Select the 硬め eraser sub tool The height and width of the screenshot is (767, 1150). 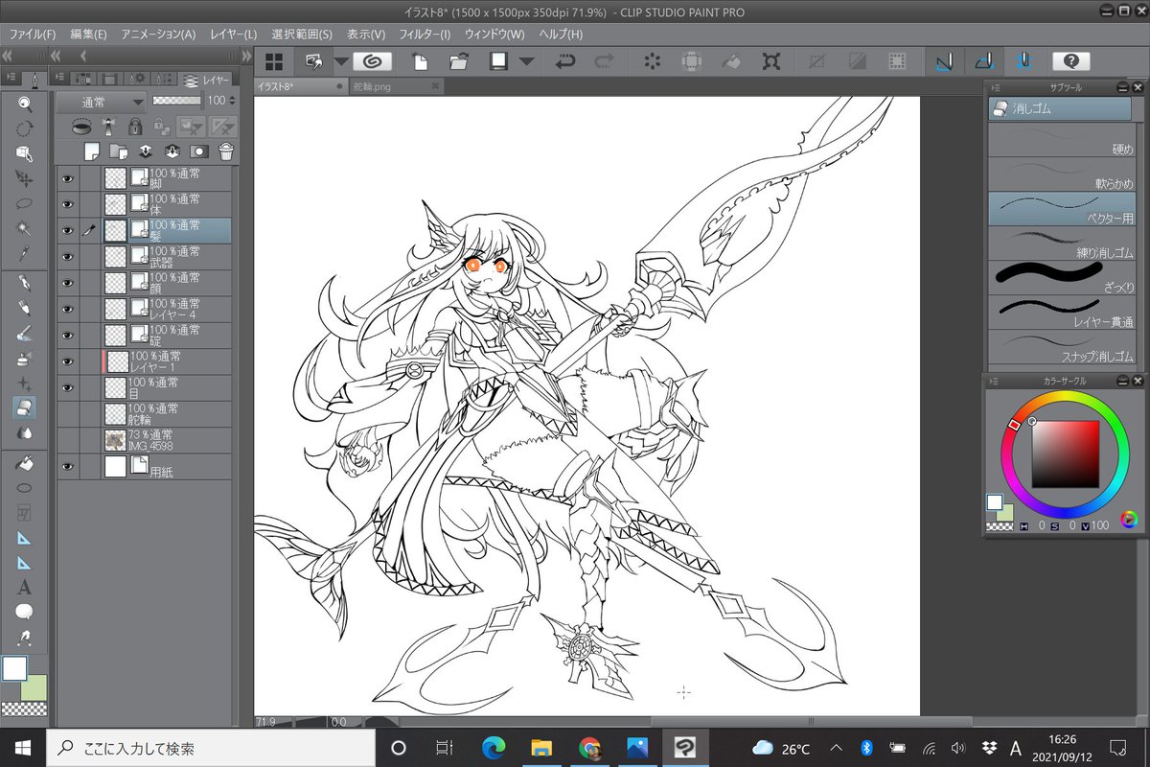tap(1060, 139)
